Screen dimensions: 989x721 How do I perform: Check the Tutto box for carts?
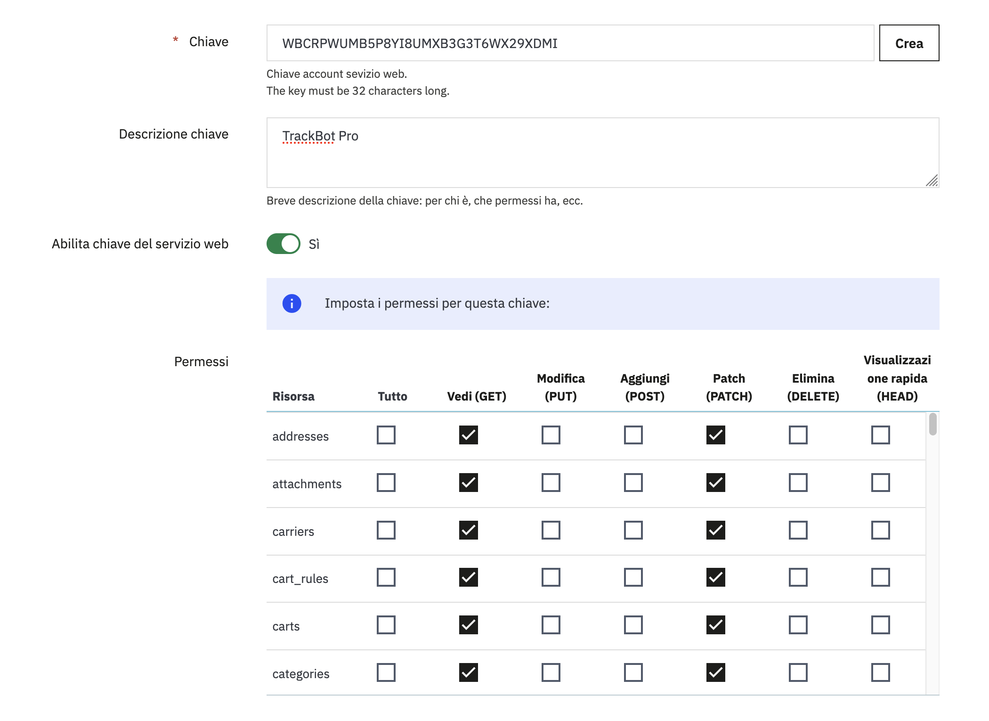tap(386, 625)
